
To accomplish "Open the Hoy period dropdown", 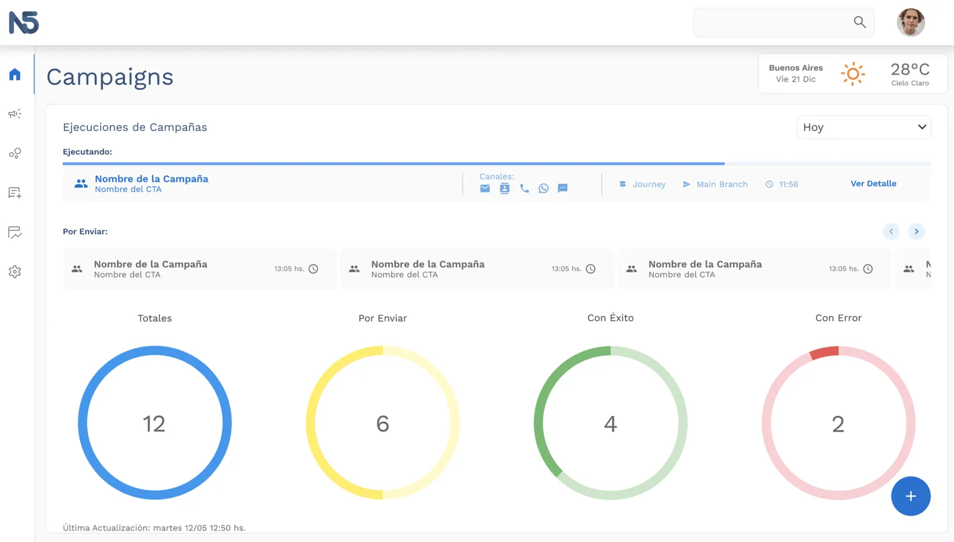I will coord(863,127).
